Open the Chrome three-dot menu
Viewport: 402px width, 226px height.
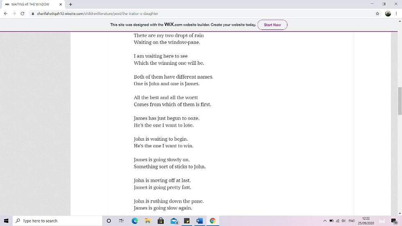tap(396, 14)
